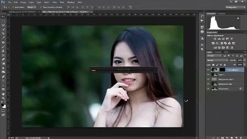
Task: Enable the Show Transform Controls checkbox
Action: click(41, 7)
